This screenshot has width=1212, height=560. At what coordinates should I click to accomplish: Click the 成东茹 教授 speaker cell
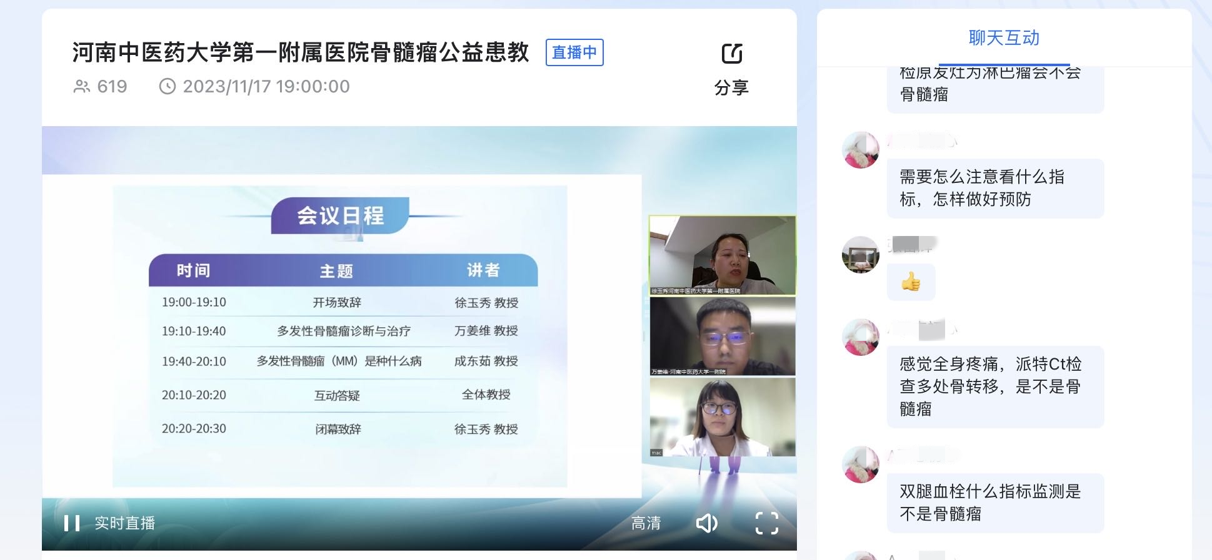(x=486, y=361)
